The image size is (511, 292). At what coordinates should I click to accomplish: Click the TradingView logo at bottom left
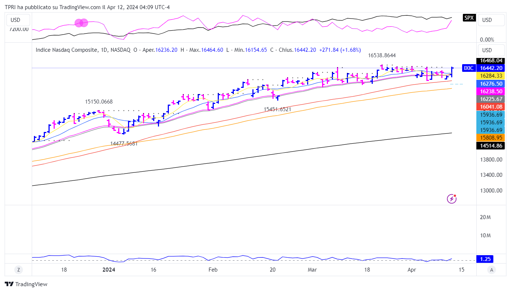tap(26, 284)
